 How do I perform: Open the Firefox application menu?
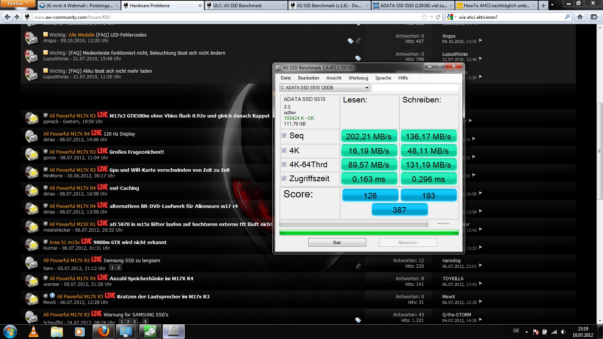18,4
